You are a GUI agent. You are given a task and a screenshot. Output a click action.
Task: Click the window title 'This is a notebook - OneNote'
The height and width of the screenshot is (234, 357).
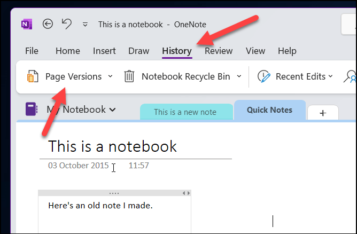152,25
